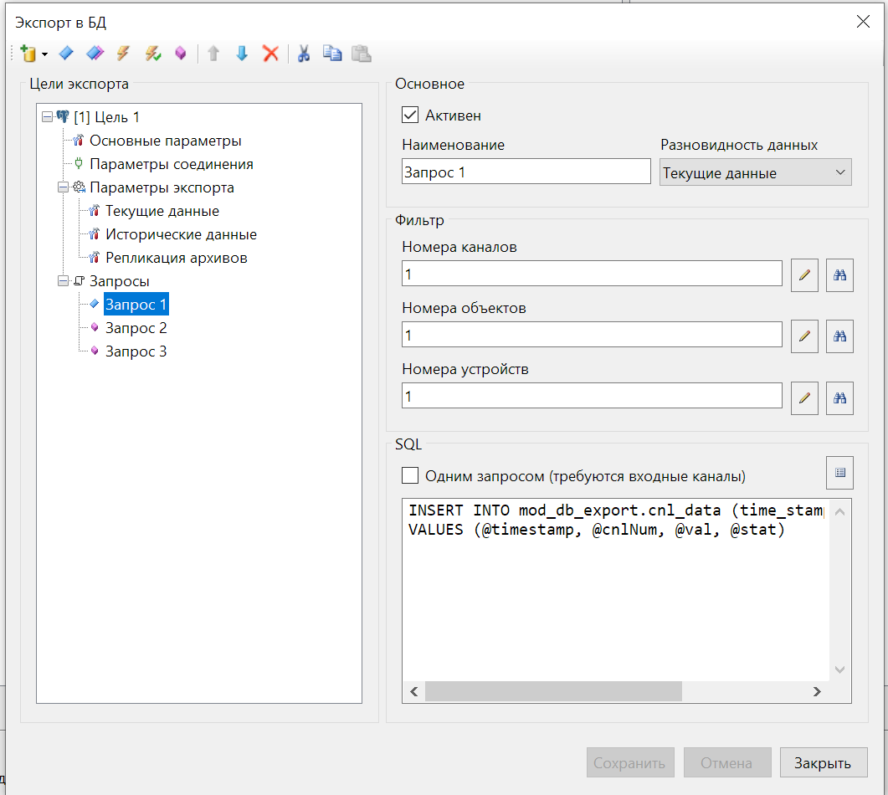
Task: Select Исторические данные tree item
Action: (x=181, y=234)
